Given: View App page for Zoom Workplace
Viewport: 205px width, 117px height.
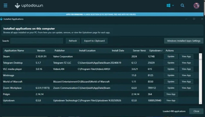Looking at the screenshot, I should [x=186, y=88].
